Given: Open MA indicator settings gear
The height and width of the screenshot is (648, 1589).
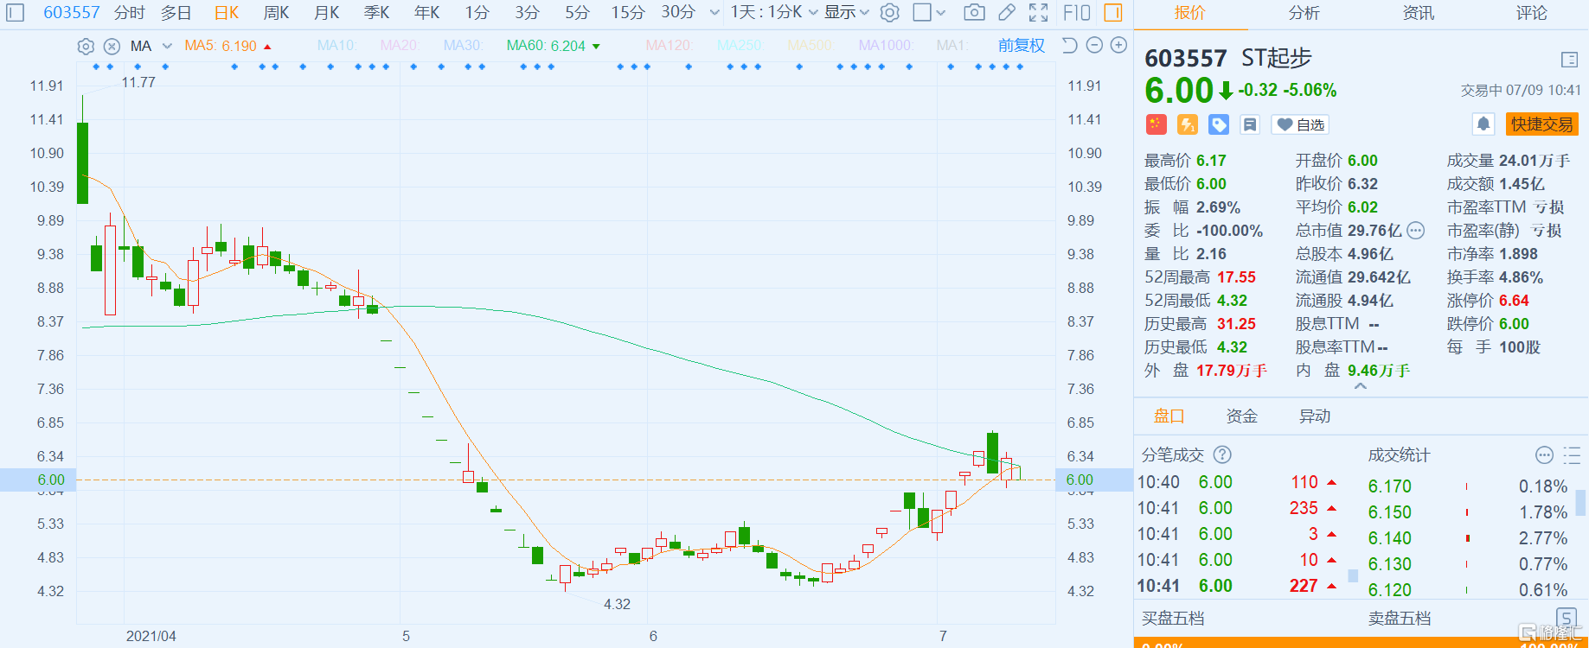Looking at the screenshot, I should (x=86, y=46).
